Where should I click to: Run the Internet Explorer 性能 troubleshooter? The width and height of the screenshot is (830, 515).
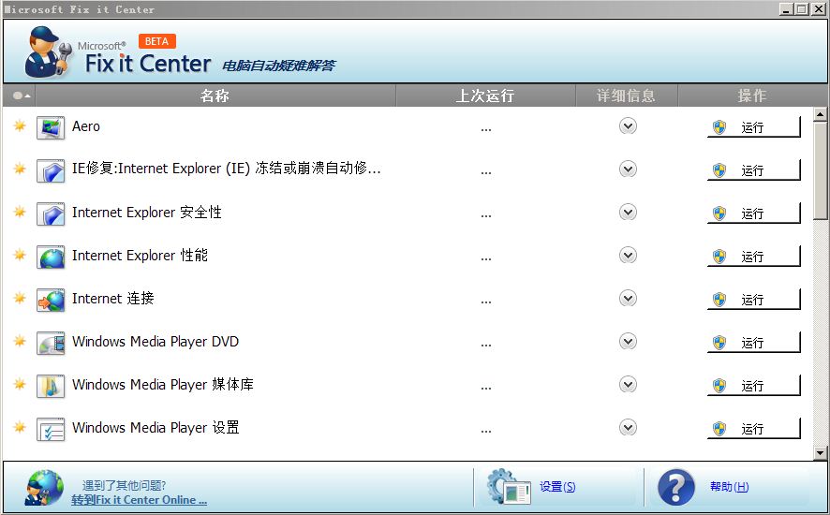(753, 257)
